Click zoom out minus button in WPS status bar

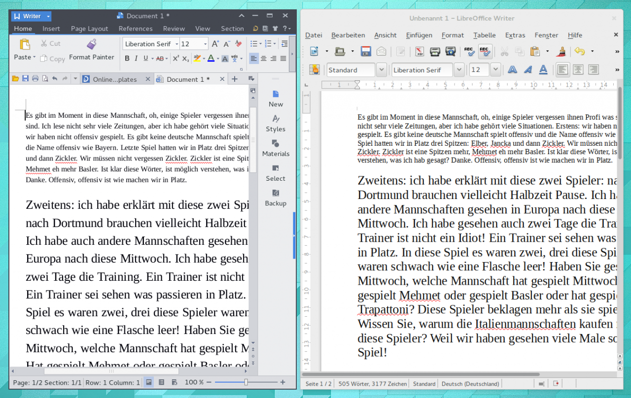tap(209, 382)
